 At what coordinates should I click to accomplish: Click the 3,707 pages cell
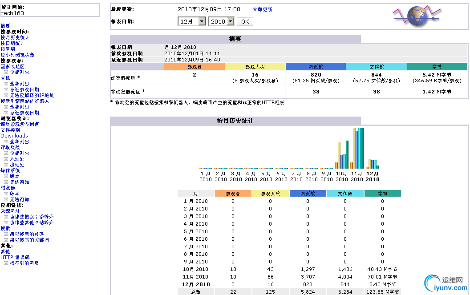308,277
